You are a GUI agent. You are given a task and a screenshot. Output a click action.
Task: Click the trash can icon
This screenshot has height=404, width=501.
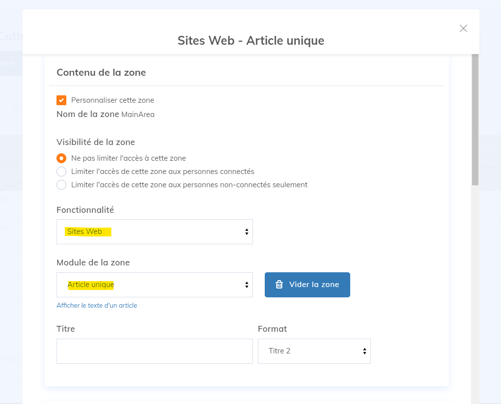pyautogui.click(x=279, y=285)
